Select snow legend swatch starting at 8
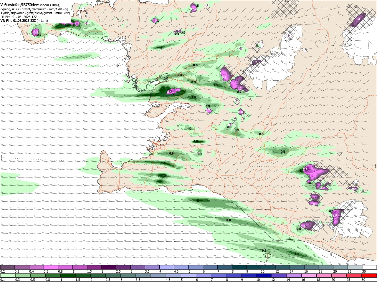377x282 pixels. point(239,267)
